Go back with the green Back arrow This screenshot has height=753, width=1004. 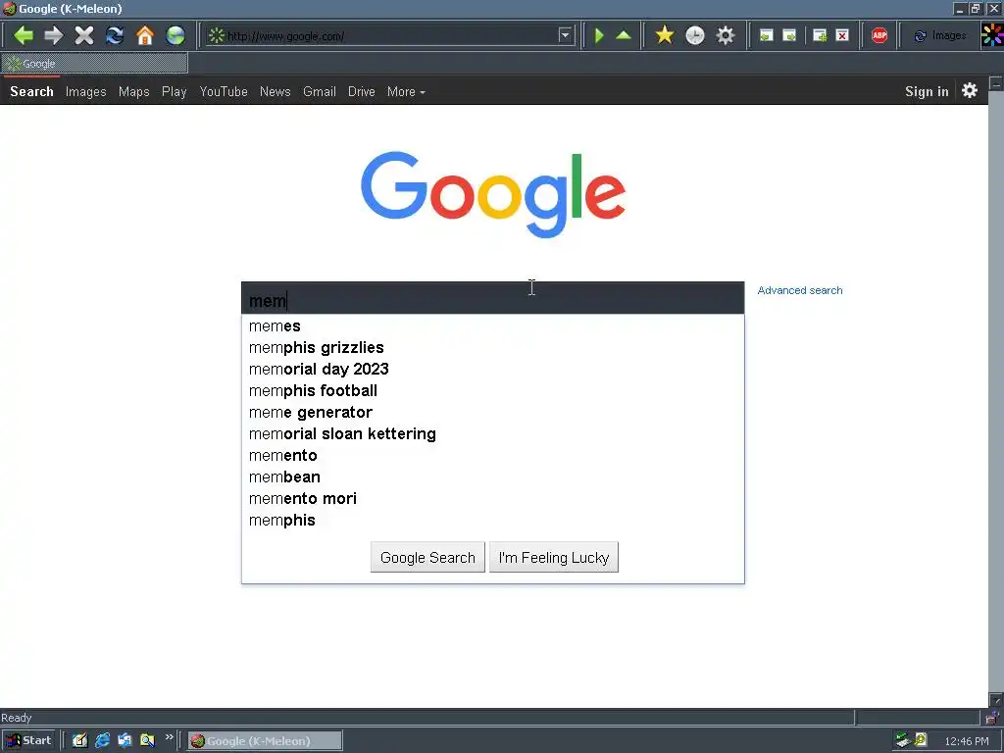tap(24, 35)
